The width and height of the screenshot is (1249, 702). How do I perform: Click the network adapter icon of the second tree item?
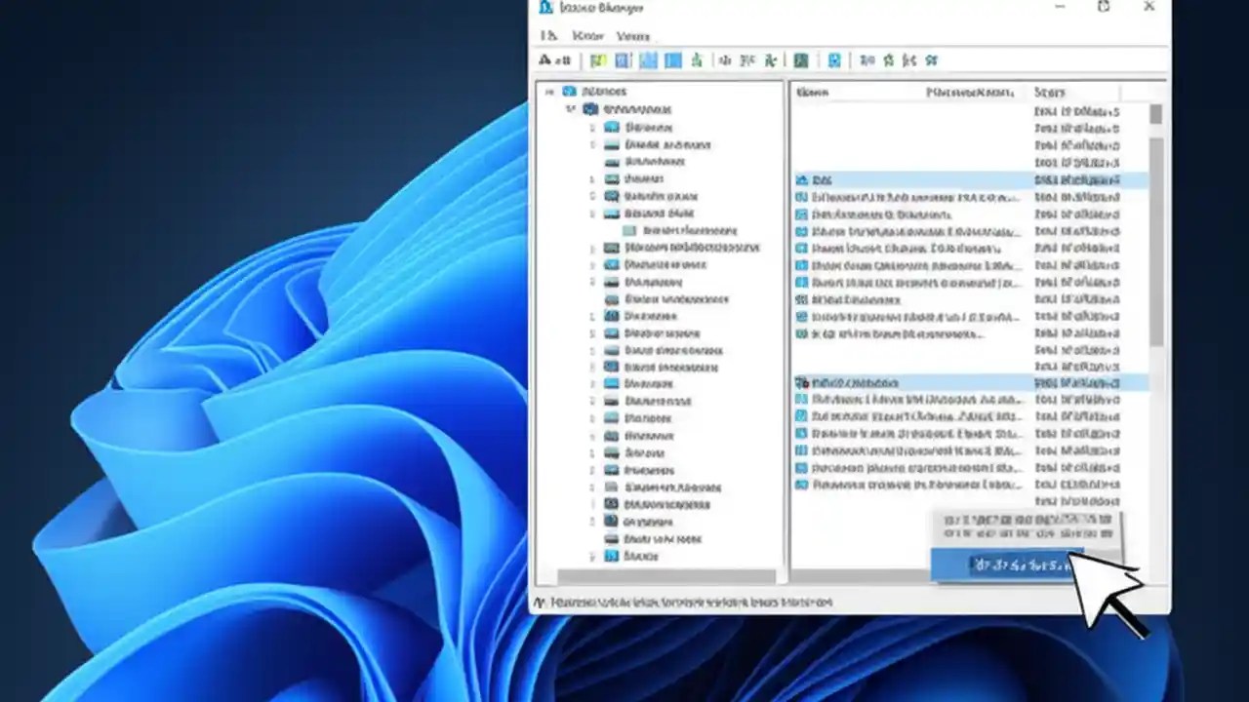coord(590,109)
